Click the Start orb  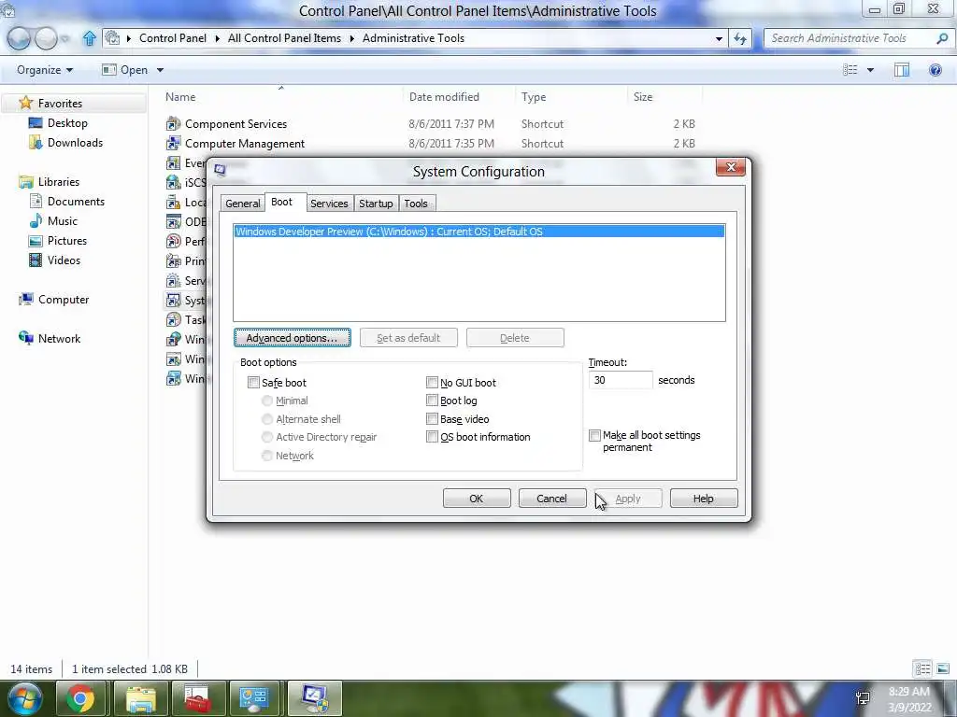(x=24, y=698)
